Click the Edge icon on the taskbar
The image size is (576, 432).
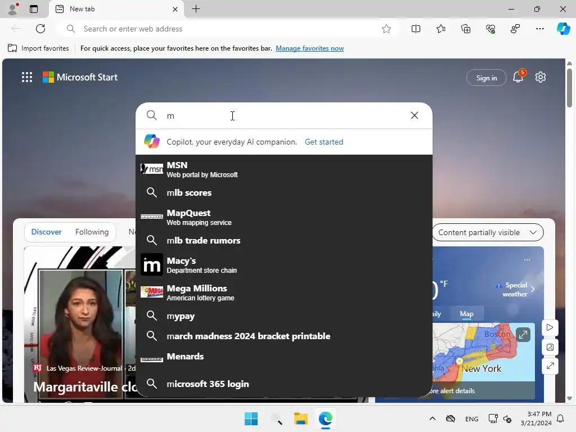click(326, 418)
